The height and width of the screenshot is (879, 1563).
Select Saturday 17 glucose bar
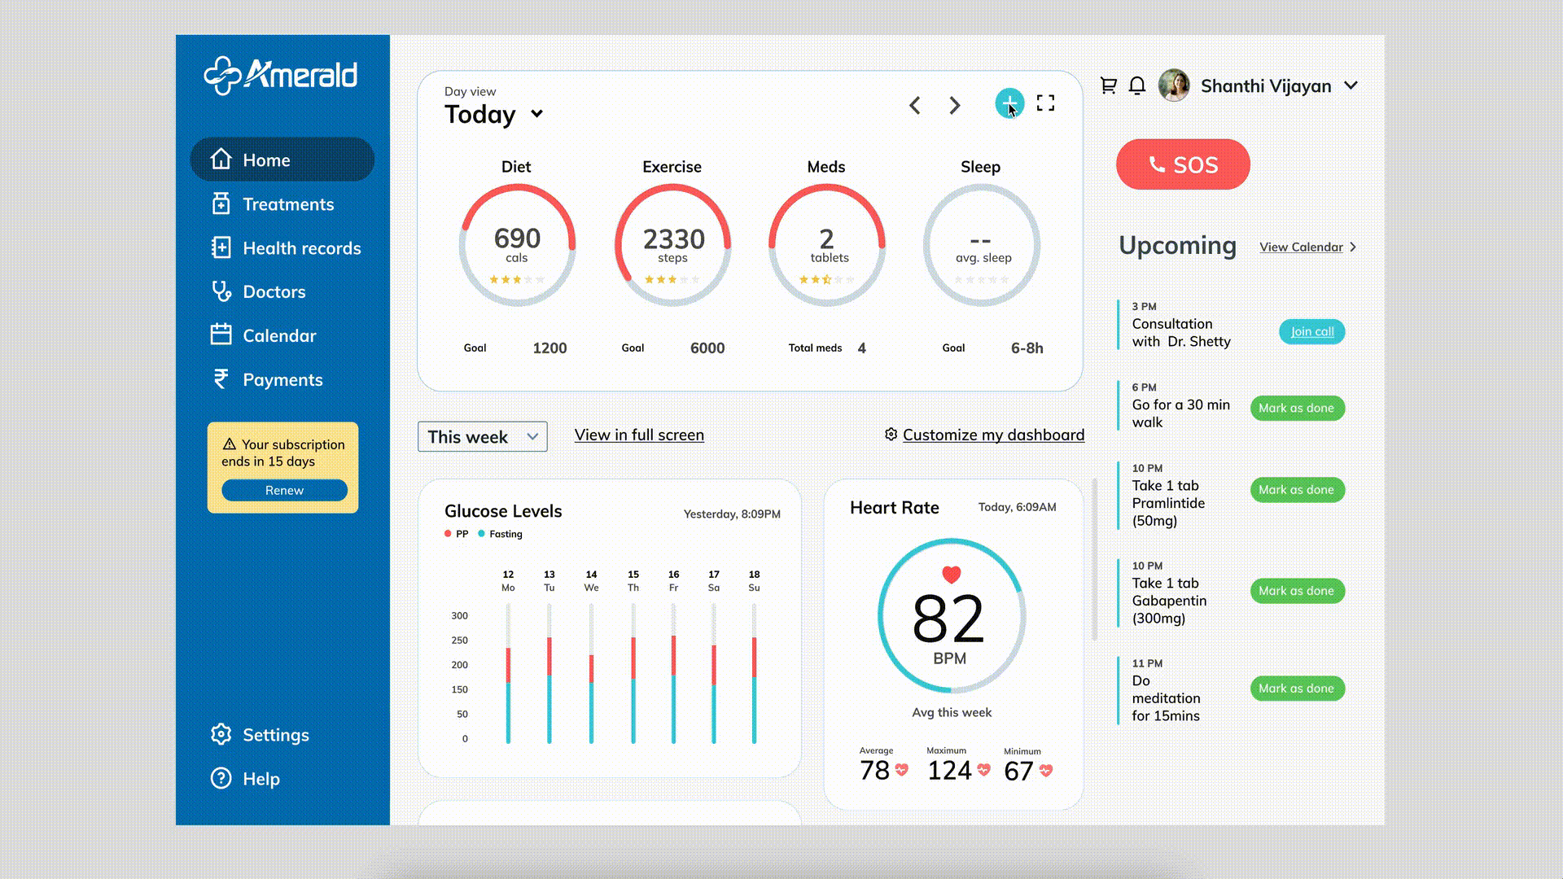pyautogui.click(x=714, y=673)
